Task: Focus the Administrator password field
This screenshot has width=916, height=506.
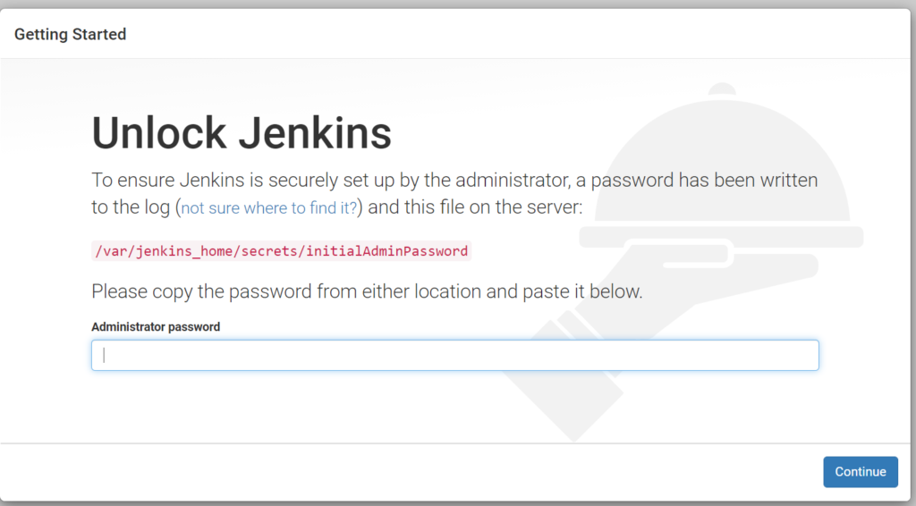Action: 455,355
